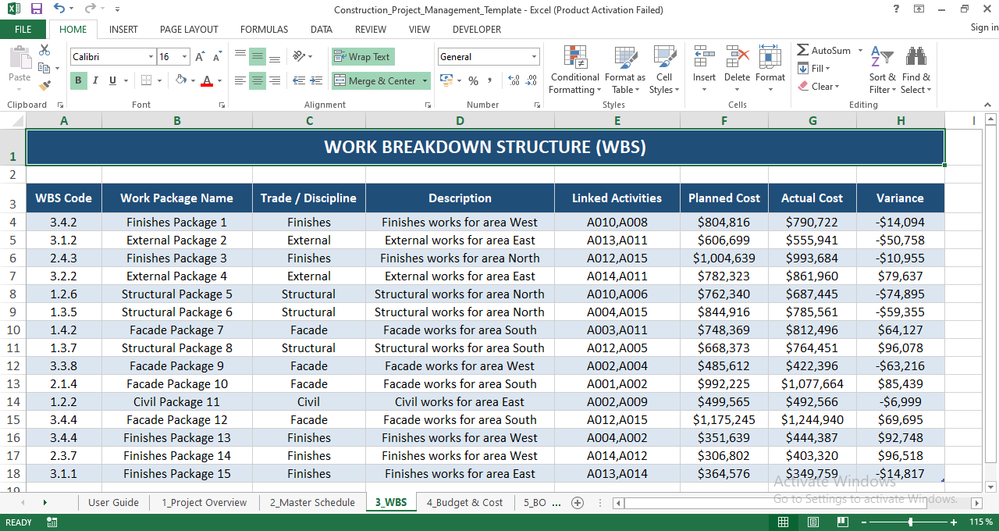The width and height of the screenshot is (999, 531).
Task: Toggle italic formatting
Action: pos(94,80)
